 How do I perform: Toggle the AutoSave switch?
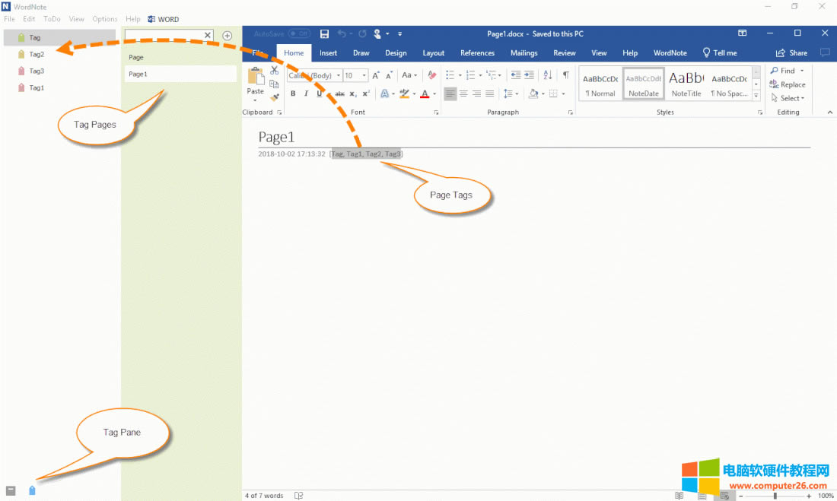(x=299, y=33)
